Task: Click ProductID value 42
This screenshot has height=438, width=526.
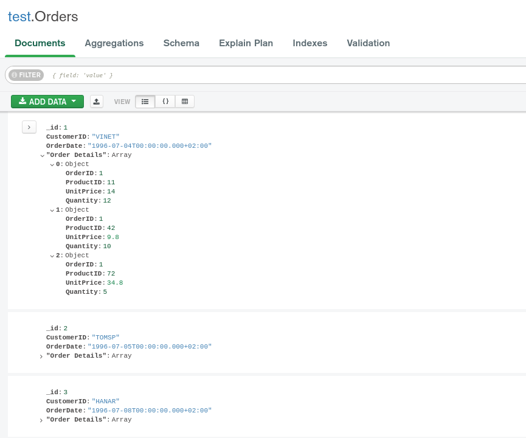Action: click(111, 228)
